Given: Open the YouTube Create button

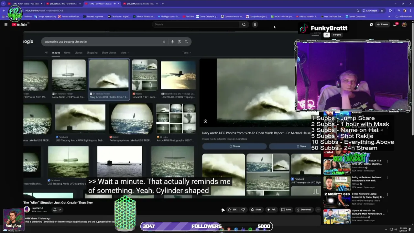Looking at the screenshot, I should 382,24.
